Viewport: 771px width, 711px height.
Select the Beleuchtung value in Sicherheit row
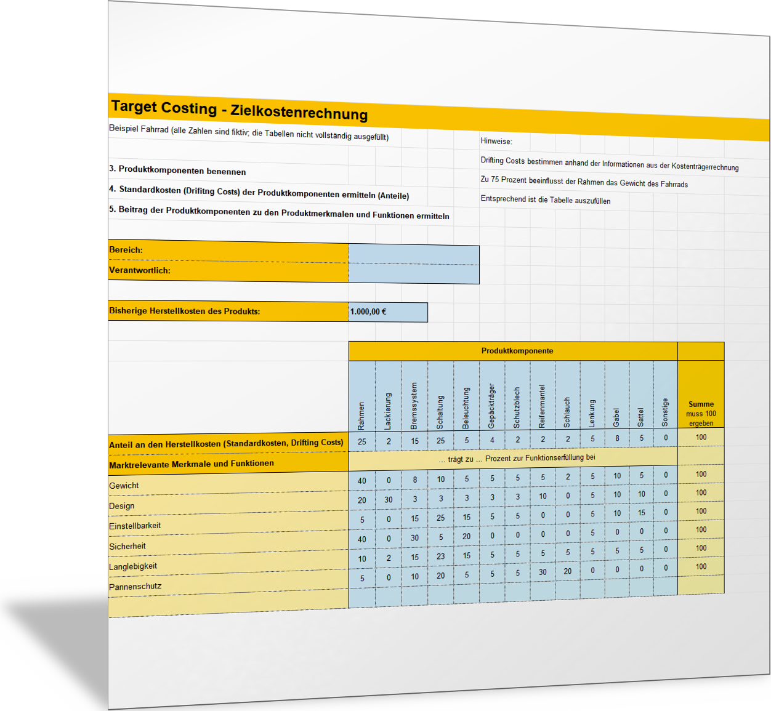point(467,536)
